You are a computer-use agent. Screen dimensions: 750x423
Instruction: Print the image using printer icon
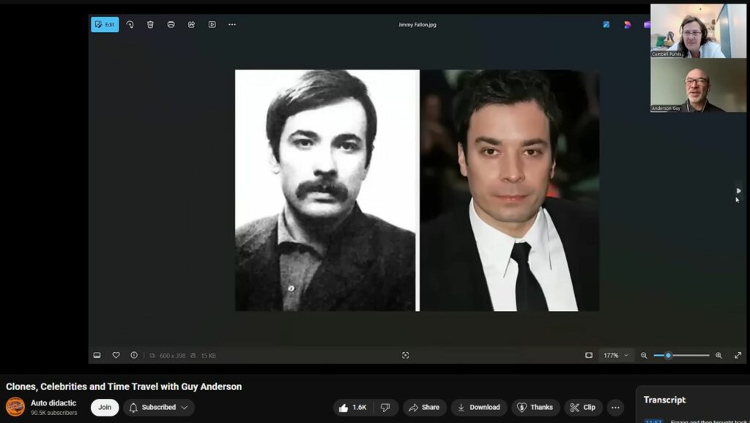coord(171,24)
